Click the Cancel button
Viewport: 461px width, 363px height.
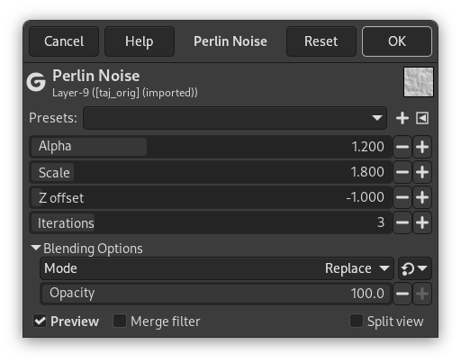pos(64,41)
